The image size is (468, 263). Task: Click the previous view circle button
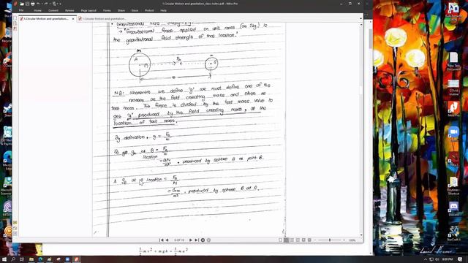coord(203,240)
